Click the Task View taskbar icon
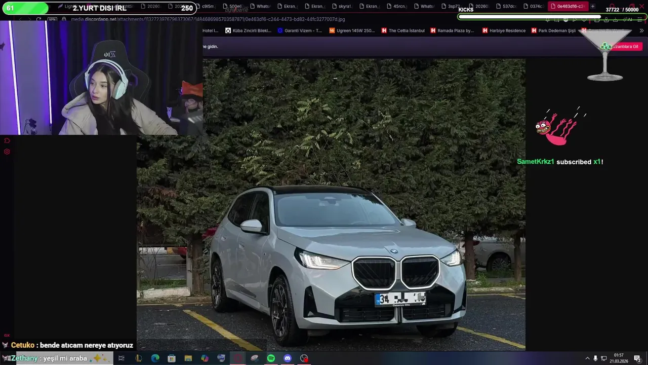This screenshot has height=365, width=648. [x=121, y=358]
